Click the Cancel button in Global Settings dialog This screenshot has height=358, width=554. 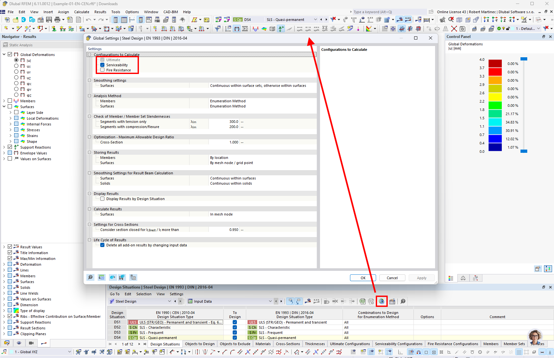pos(392,278)
